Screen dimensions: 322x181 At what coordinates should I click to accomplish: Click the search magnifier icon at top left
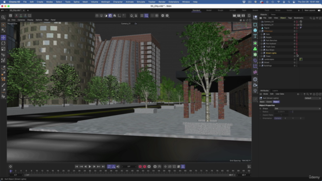[x=4, y=18]
